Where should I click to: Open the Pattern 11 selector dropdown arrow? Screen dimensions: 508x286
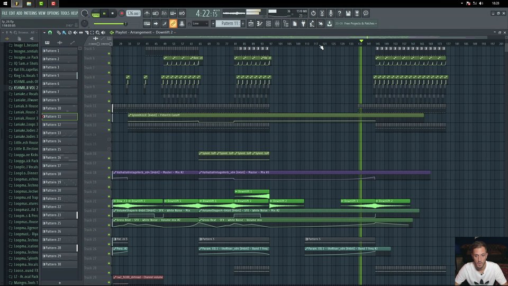pyautogui.click(x=213, y=24)
